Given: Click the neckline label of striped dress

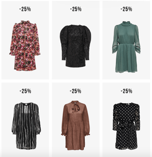Looking at the screenshot, I should [x=26, y=105].
